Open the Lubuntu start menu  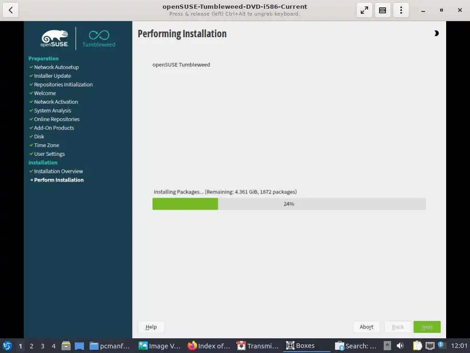pyautogui.click(x=7, y=346)
